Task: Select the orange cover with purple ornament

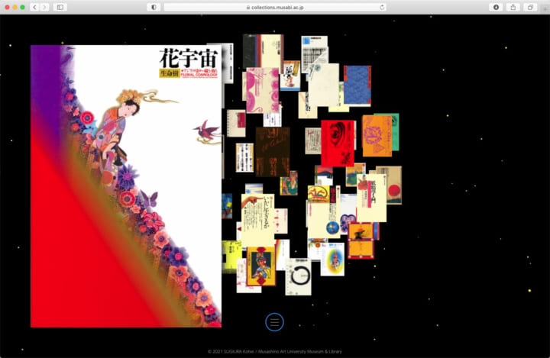Action: point(377,136)
